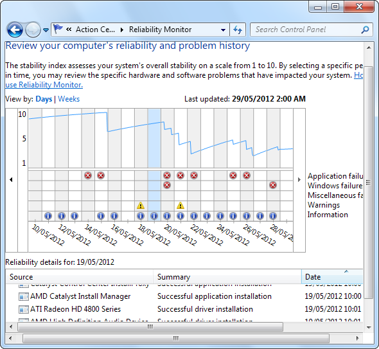This screenshot has width=379, height=349.
Task: Select the information icon for 15/05/2012
Action: click(101, 216)
